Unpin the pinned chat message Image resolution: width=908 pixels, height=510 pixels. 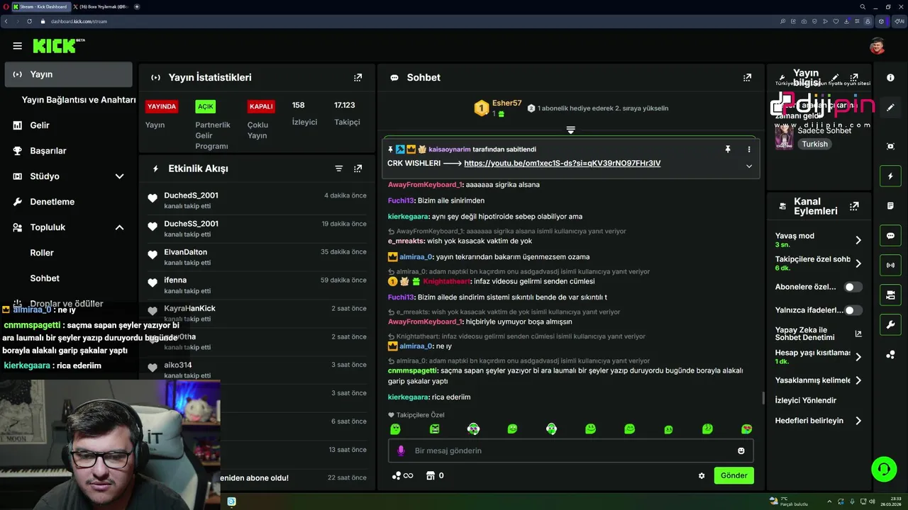pyautogui.click(x=727, y=149)
